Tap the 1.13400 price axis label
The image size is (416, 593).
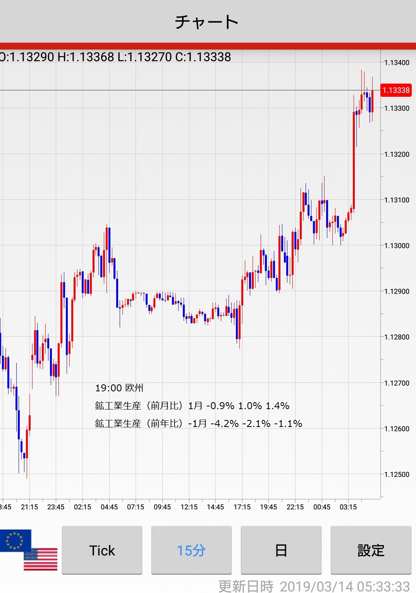[x=397, y=63]
